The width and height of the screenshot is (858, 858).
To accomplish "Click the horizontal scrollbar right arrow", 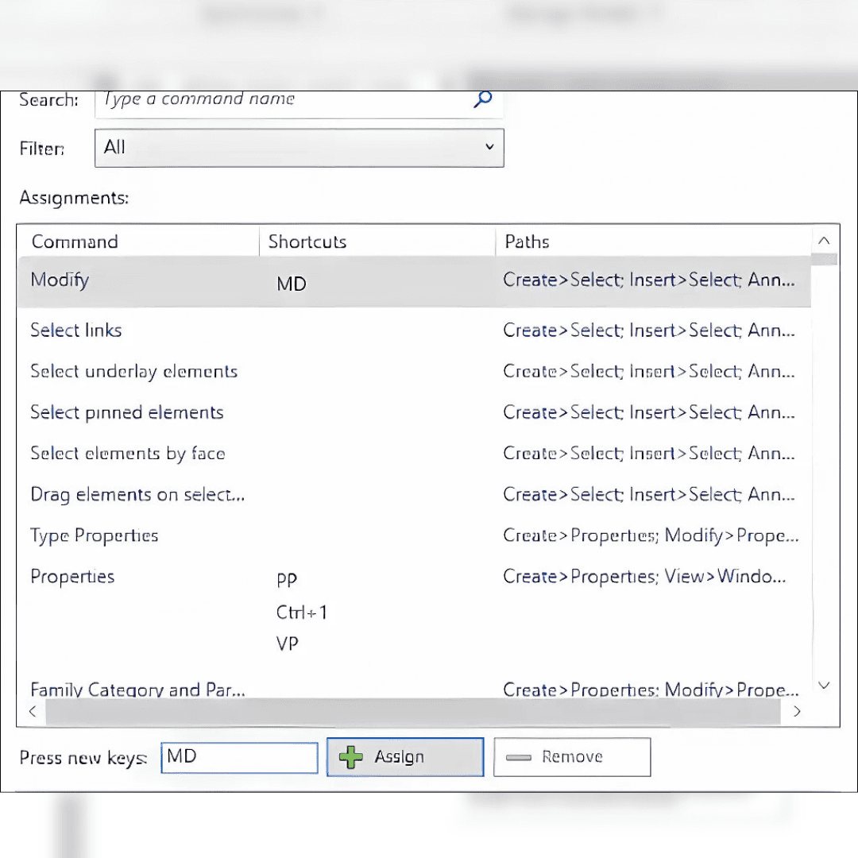I will [x=797, y=712].
